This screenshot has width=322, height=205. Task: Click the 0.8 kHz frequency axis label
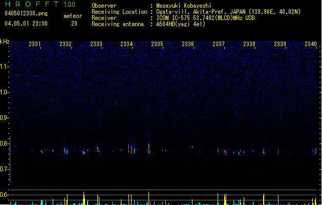coord(4,143)
